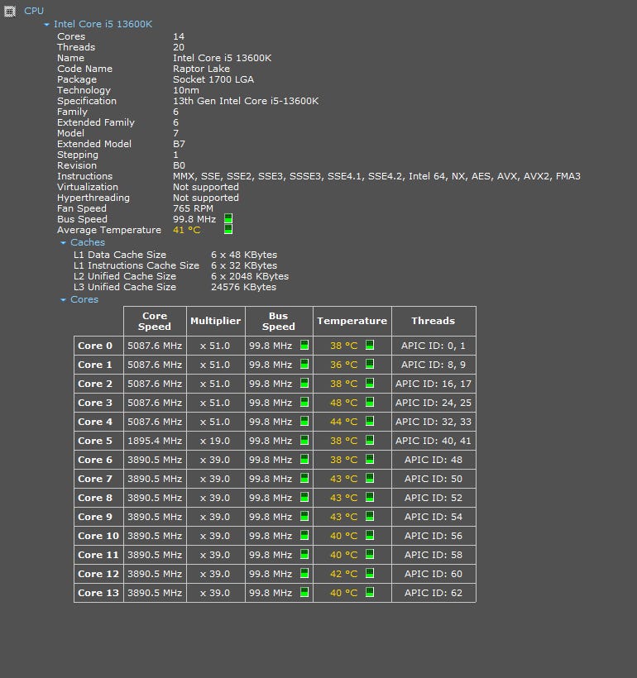Select the Core 10 row label
This screenshot has width=637, height=678.
click(98, 536)
